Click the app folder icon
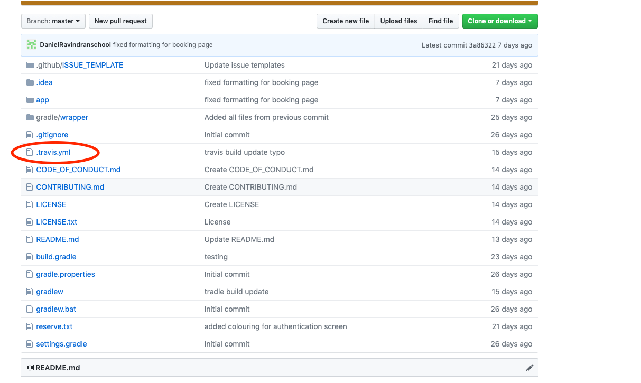Screen dimensions: 641x383 pos(30,100)
